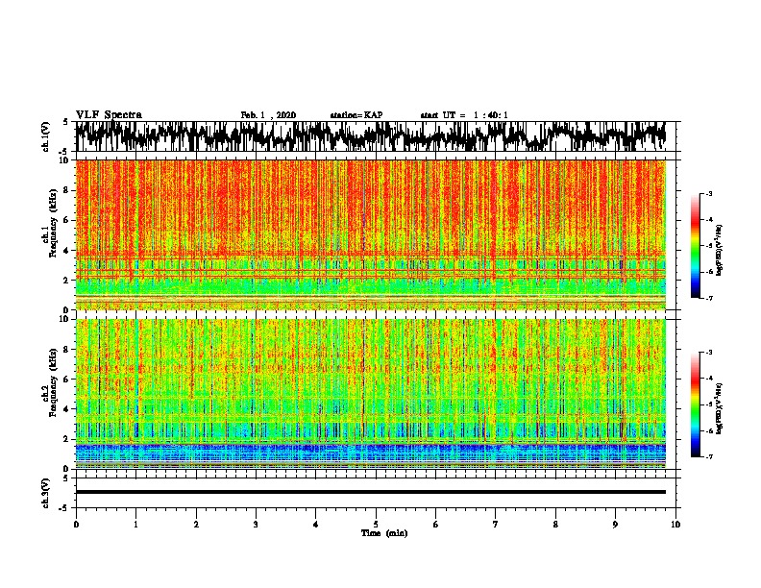Click the 8 kHz tick label on ch.2
Image resolution: width=761 pixels, height=588 pixels.
pos(66,350)
